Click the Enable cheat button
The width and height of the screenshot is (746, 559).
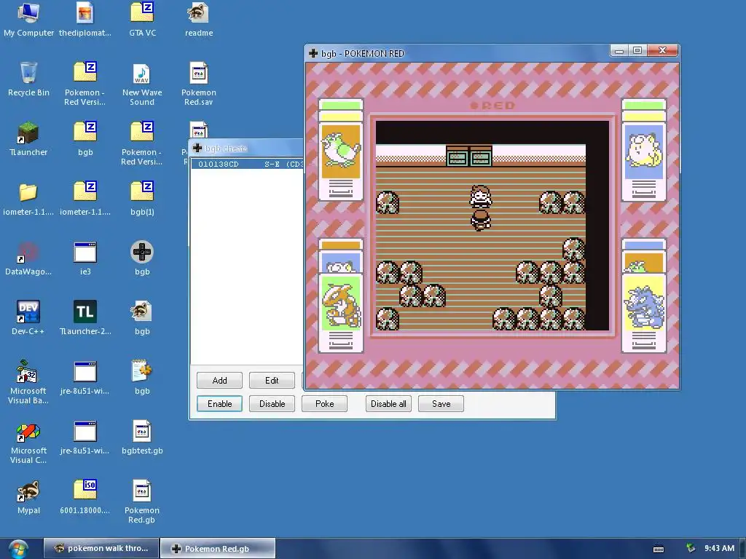(x=219, y=403)
